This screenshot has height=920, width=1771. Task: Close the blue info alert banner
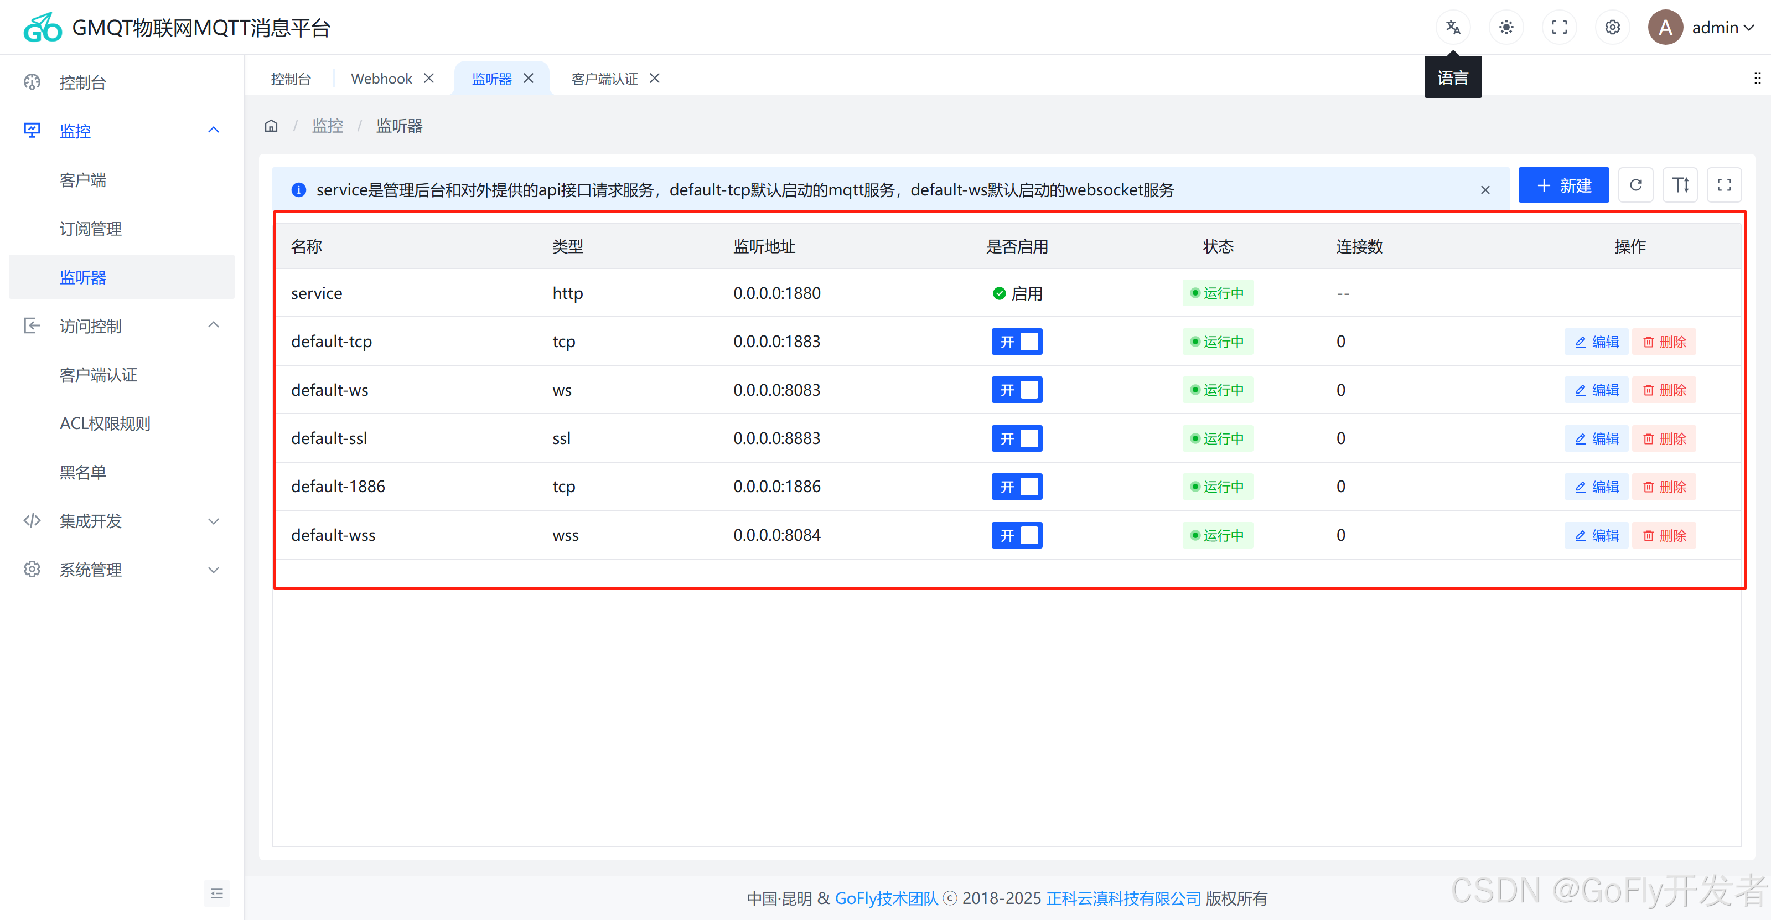[x=1485, y=190]
